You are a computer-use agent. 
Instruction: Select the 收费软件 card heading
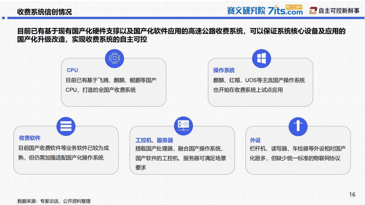[30, 138]
